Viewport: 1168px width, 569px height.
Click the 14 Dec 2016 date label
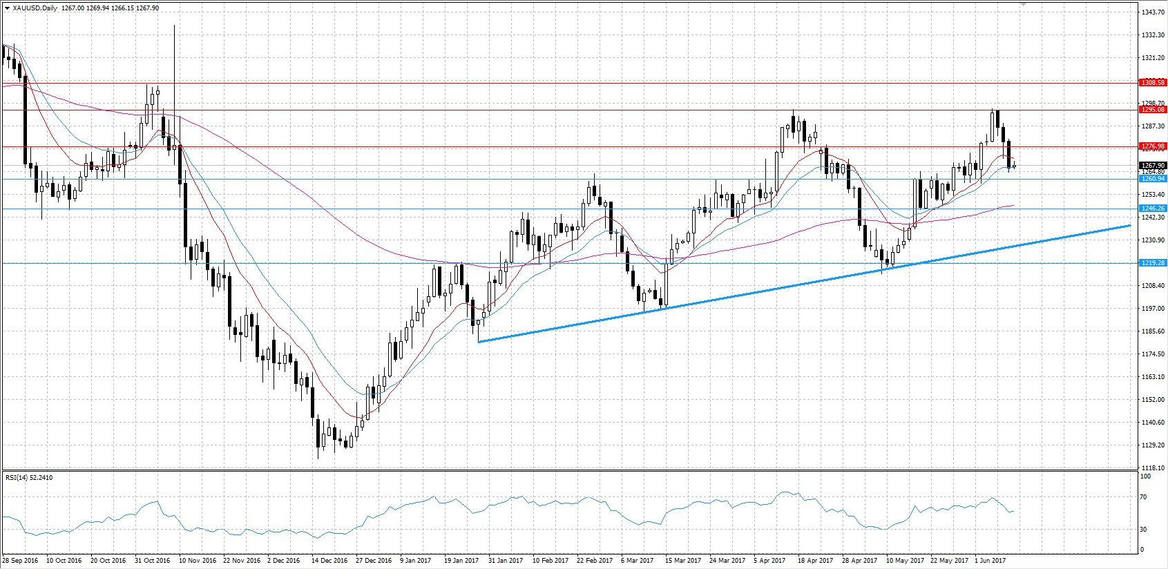[329, 561]
